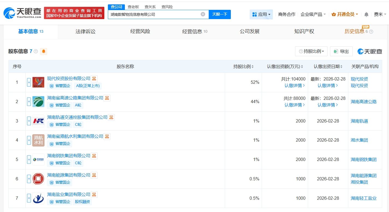Expand row for 湖南钢铁集团有限公司
This screenshot has height=212, width=389.
tap(29, 160)
